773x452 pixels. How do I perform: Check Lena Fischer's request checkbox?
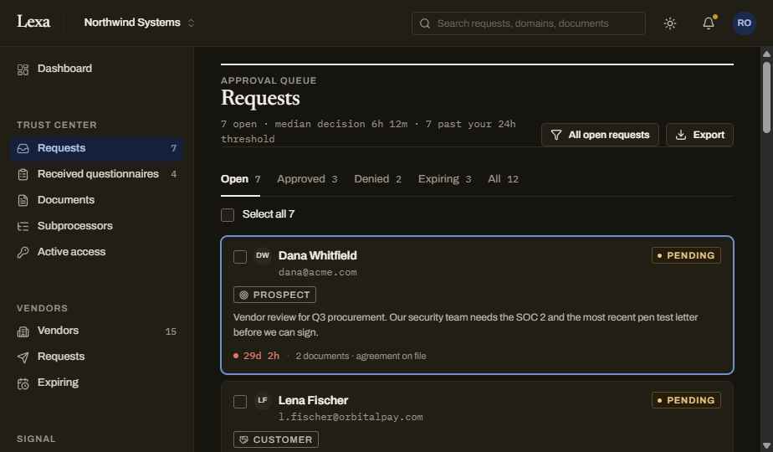(x=240, y=402)
